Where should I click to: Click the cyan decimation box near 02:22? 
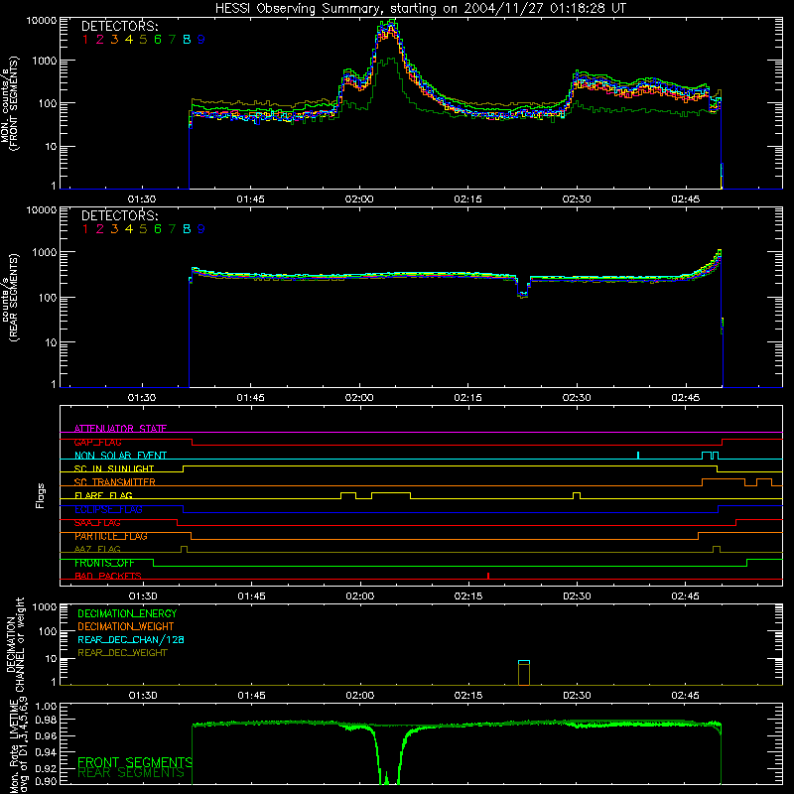524,662
